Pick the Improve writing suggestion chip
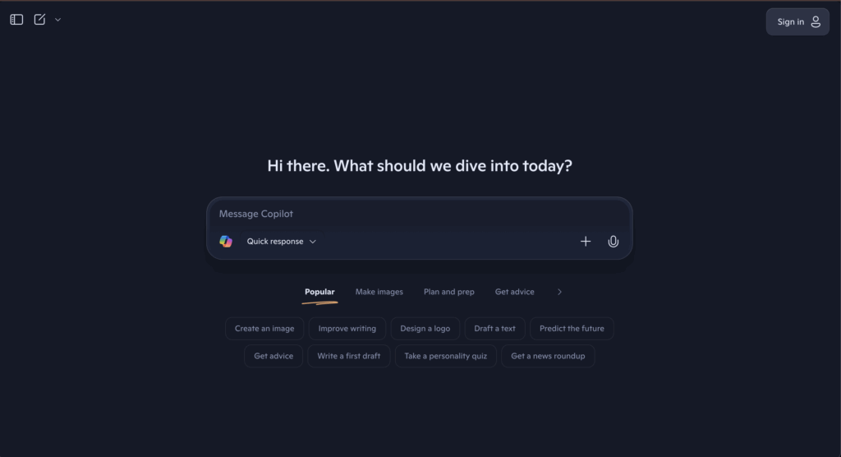 tap(347, 329)
